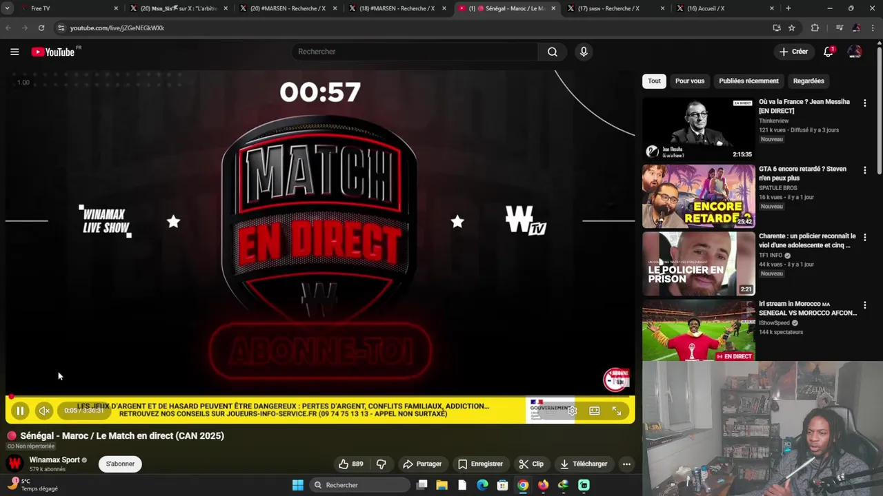The image size is (883, 496).
Task: Enter fullscreen video mode
Action: (617, 411)
